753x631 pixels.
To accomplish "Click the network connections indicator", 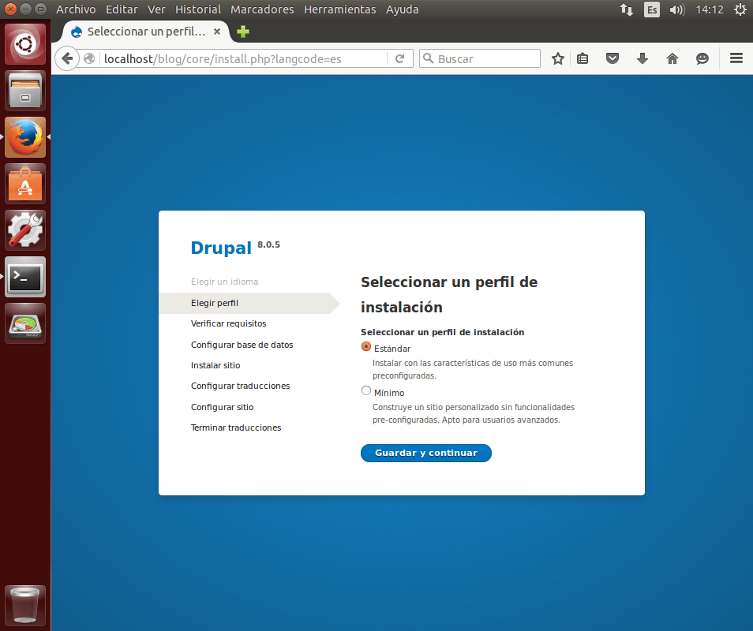I will coord(626,9).
